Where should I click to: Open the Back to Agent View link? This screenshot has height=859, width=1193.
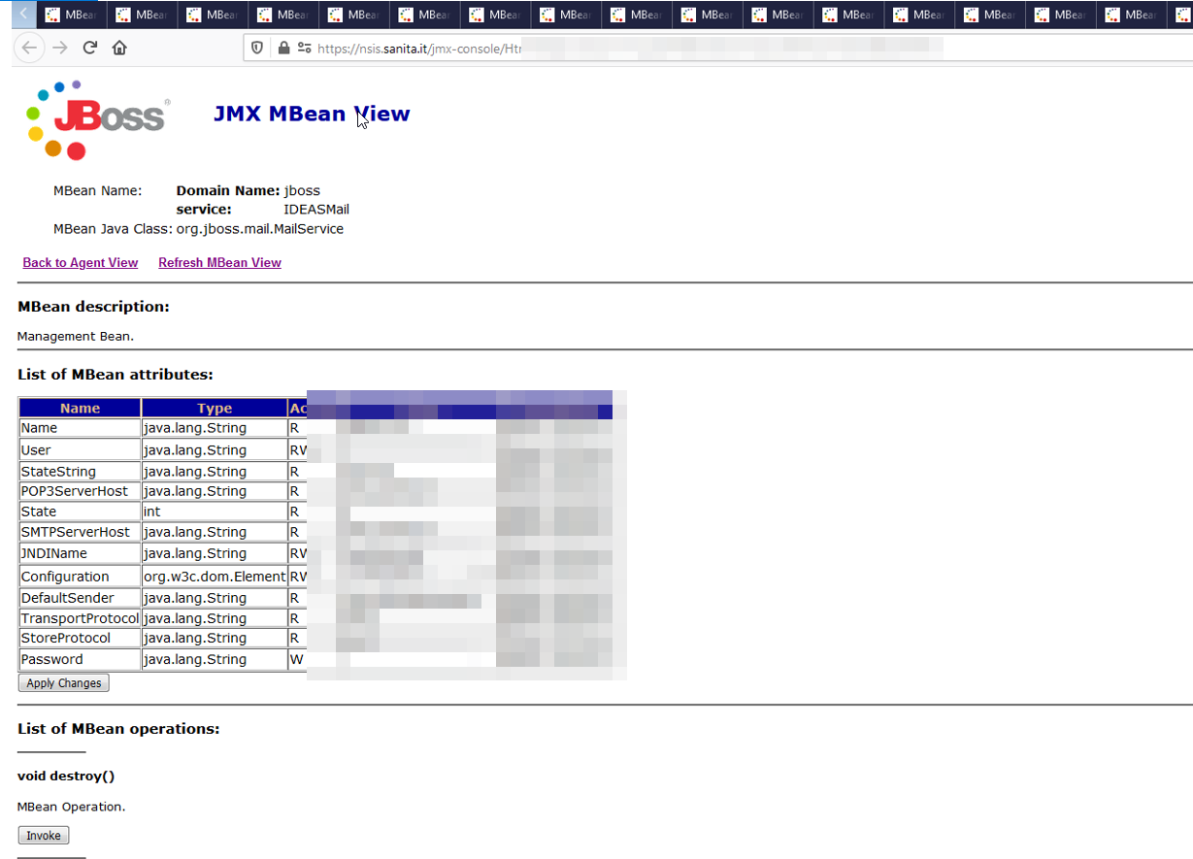[81, 263]
